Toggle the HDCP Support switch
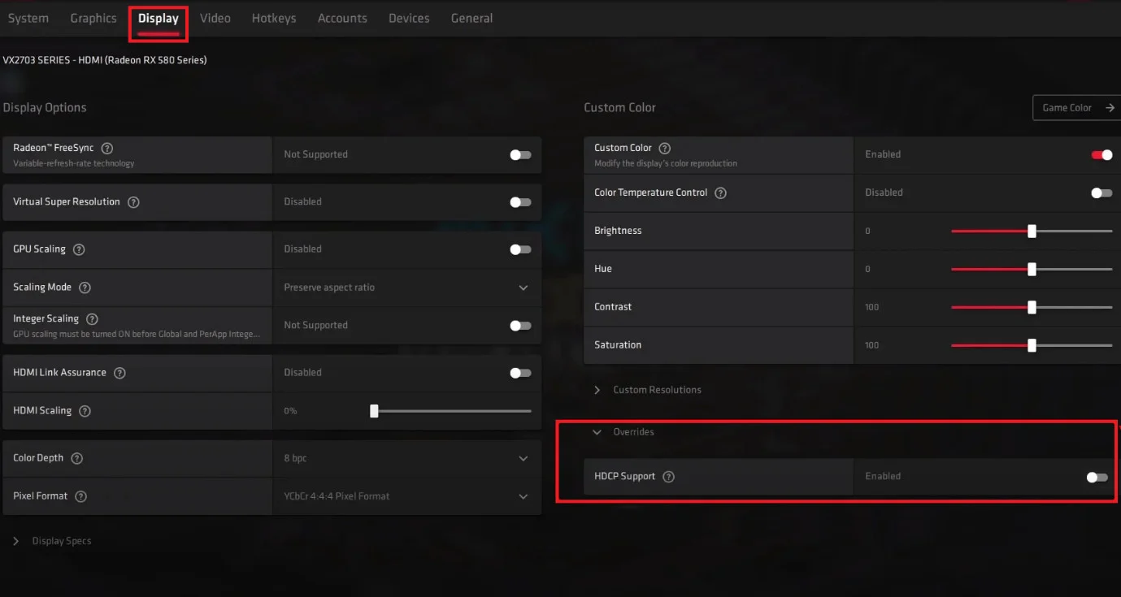The height and width of the screenshot is (597, 1121). (x=1097, y=477)
